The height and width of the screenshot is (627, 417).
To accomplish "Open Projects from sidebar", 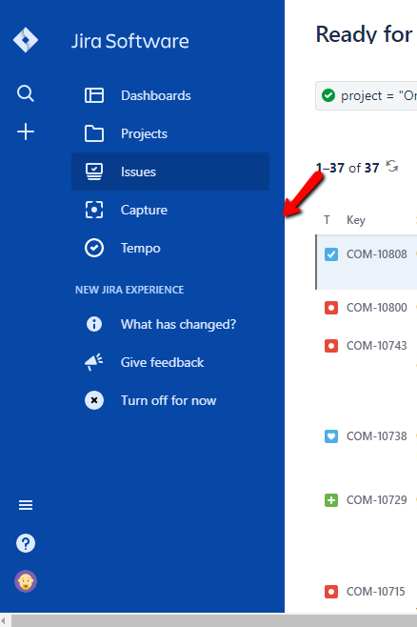I will [170, 133].
